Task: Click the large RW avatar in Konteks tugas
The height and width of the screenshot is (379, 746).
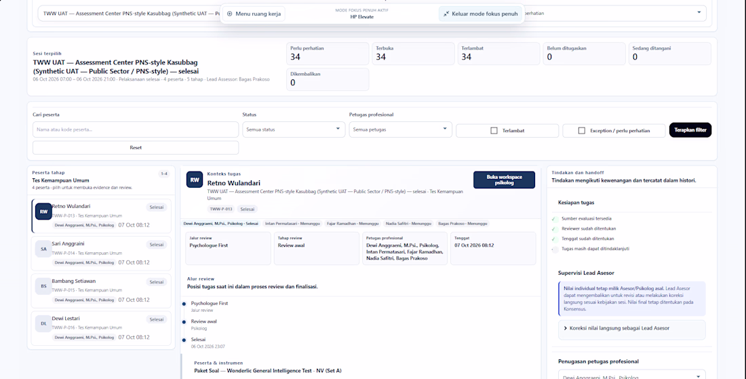Action: pyautogui.click(x=195, y=180)
